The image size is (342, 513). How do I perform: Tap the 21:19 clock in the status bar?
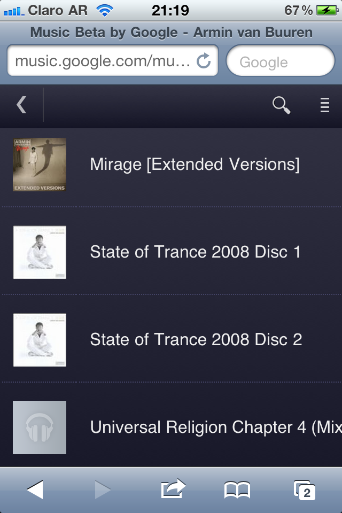(x=170, y=11)
